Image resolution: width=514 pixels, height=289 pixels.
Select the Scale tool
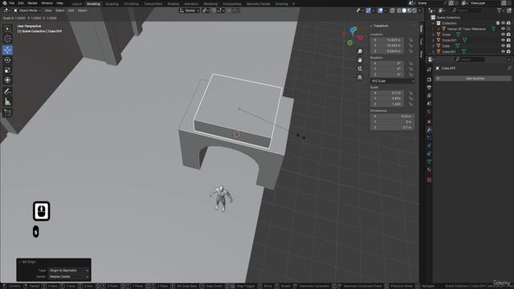(x=7, y=70)
